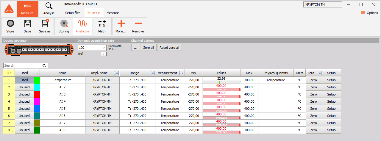381x141 pixels.
Task: Click the Physical quantity column header
Action: point(276,73)
